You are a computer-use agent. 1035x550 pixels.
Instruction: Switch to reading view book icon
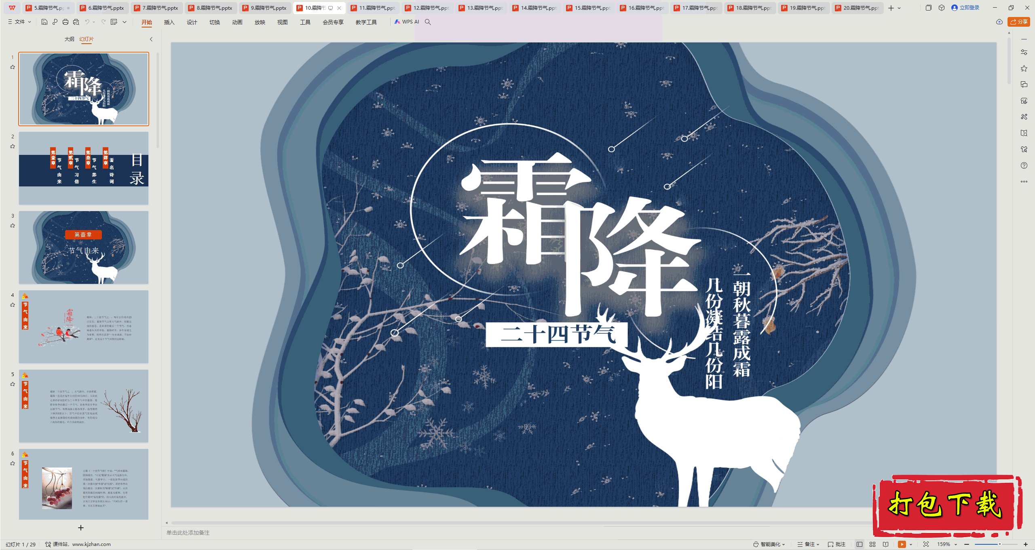pos(885,544)
